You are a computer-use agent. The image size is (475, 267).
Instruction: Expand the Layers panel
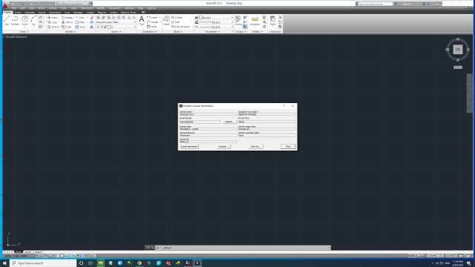tap(116, 31)
